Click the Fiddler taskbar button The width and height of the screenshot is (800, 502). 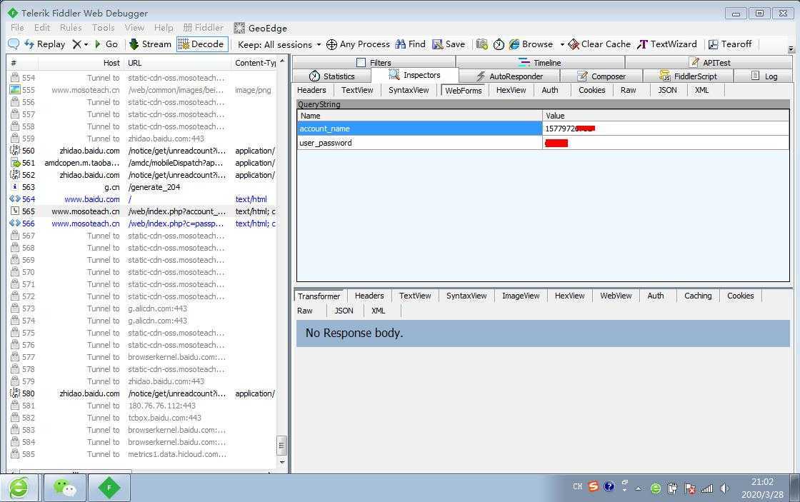[109, 488]
